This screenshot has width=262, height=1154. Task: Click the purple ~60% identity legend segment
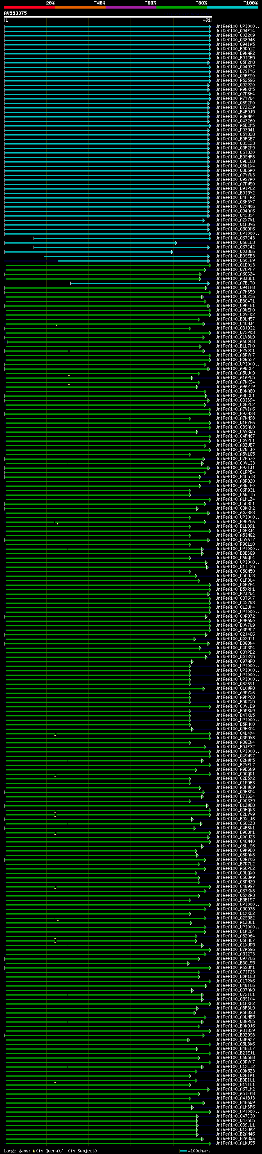point(131,7)
